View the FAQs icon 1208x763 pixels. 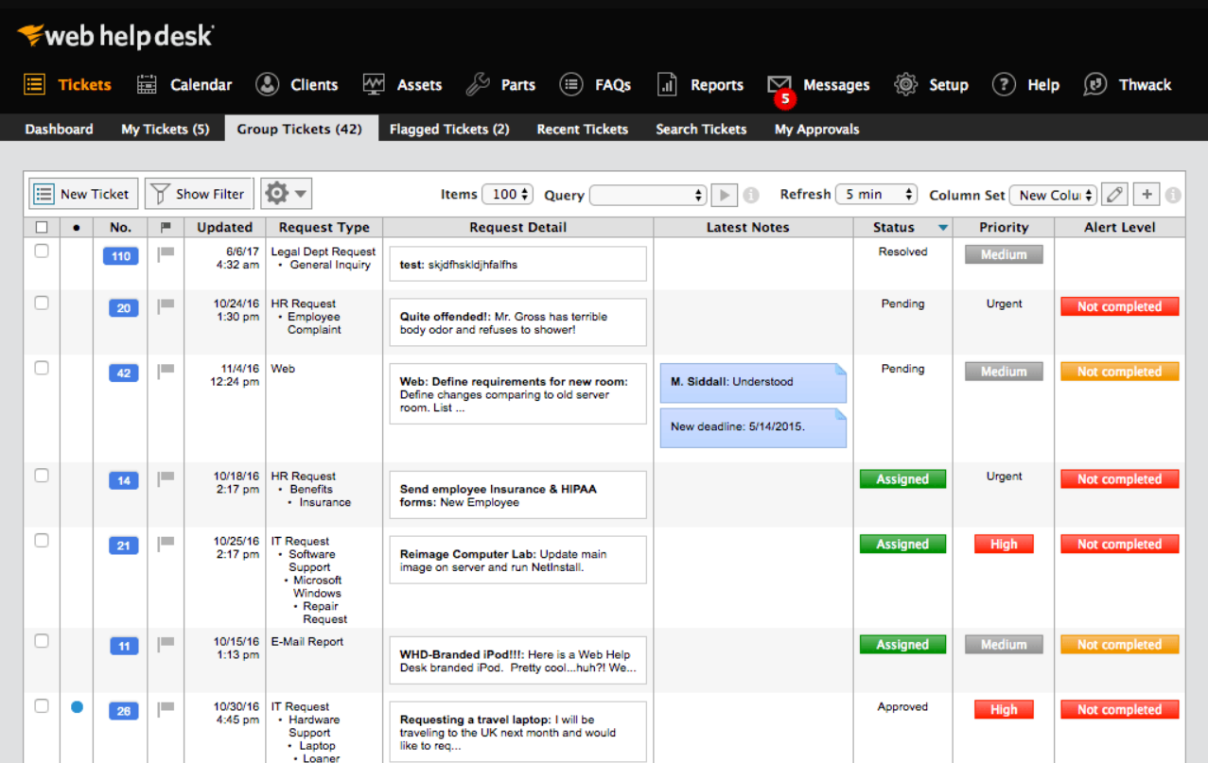(x=571, y=84)
